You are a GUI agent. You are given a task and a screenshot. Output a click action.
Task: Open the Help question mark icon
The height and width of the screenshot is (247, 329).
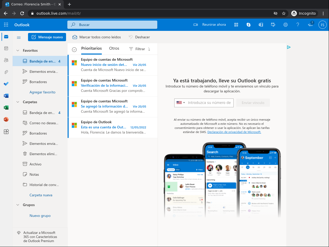[298, 25]
